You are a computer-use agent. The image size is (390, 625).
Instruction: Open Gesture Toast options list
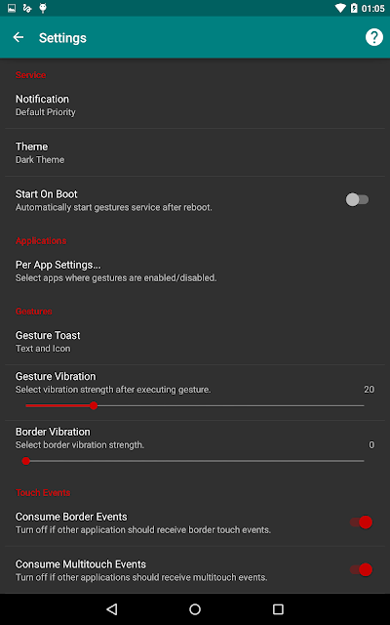195,342
